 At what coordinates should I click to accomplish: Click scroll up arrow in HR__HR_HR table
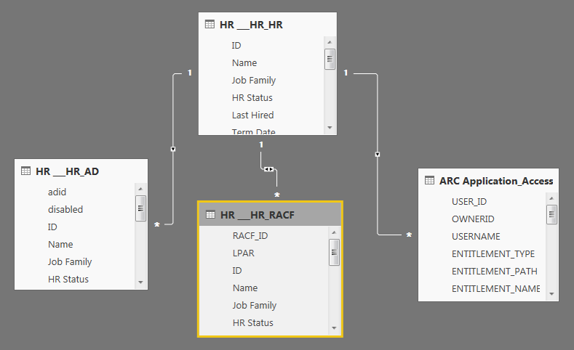tap(330, 42)
